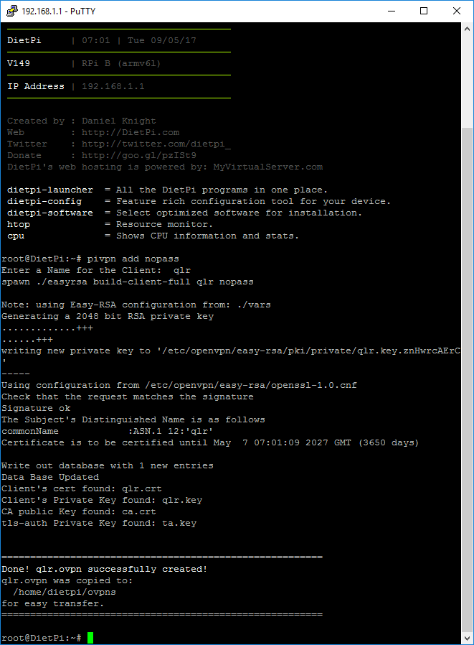Click the vertical scrollbar thumb
Screen dimensions: 474x645
(467, 379)
